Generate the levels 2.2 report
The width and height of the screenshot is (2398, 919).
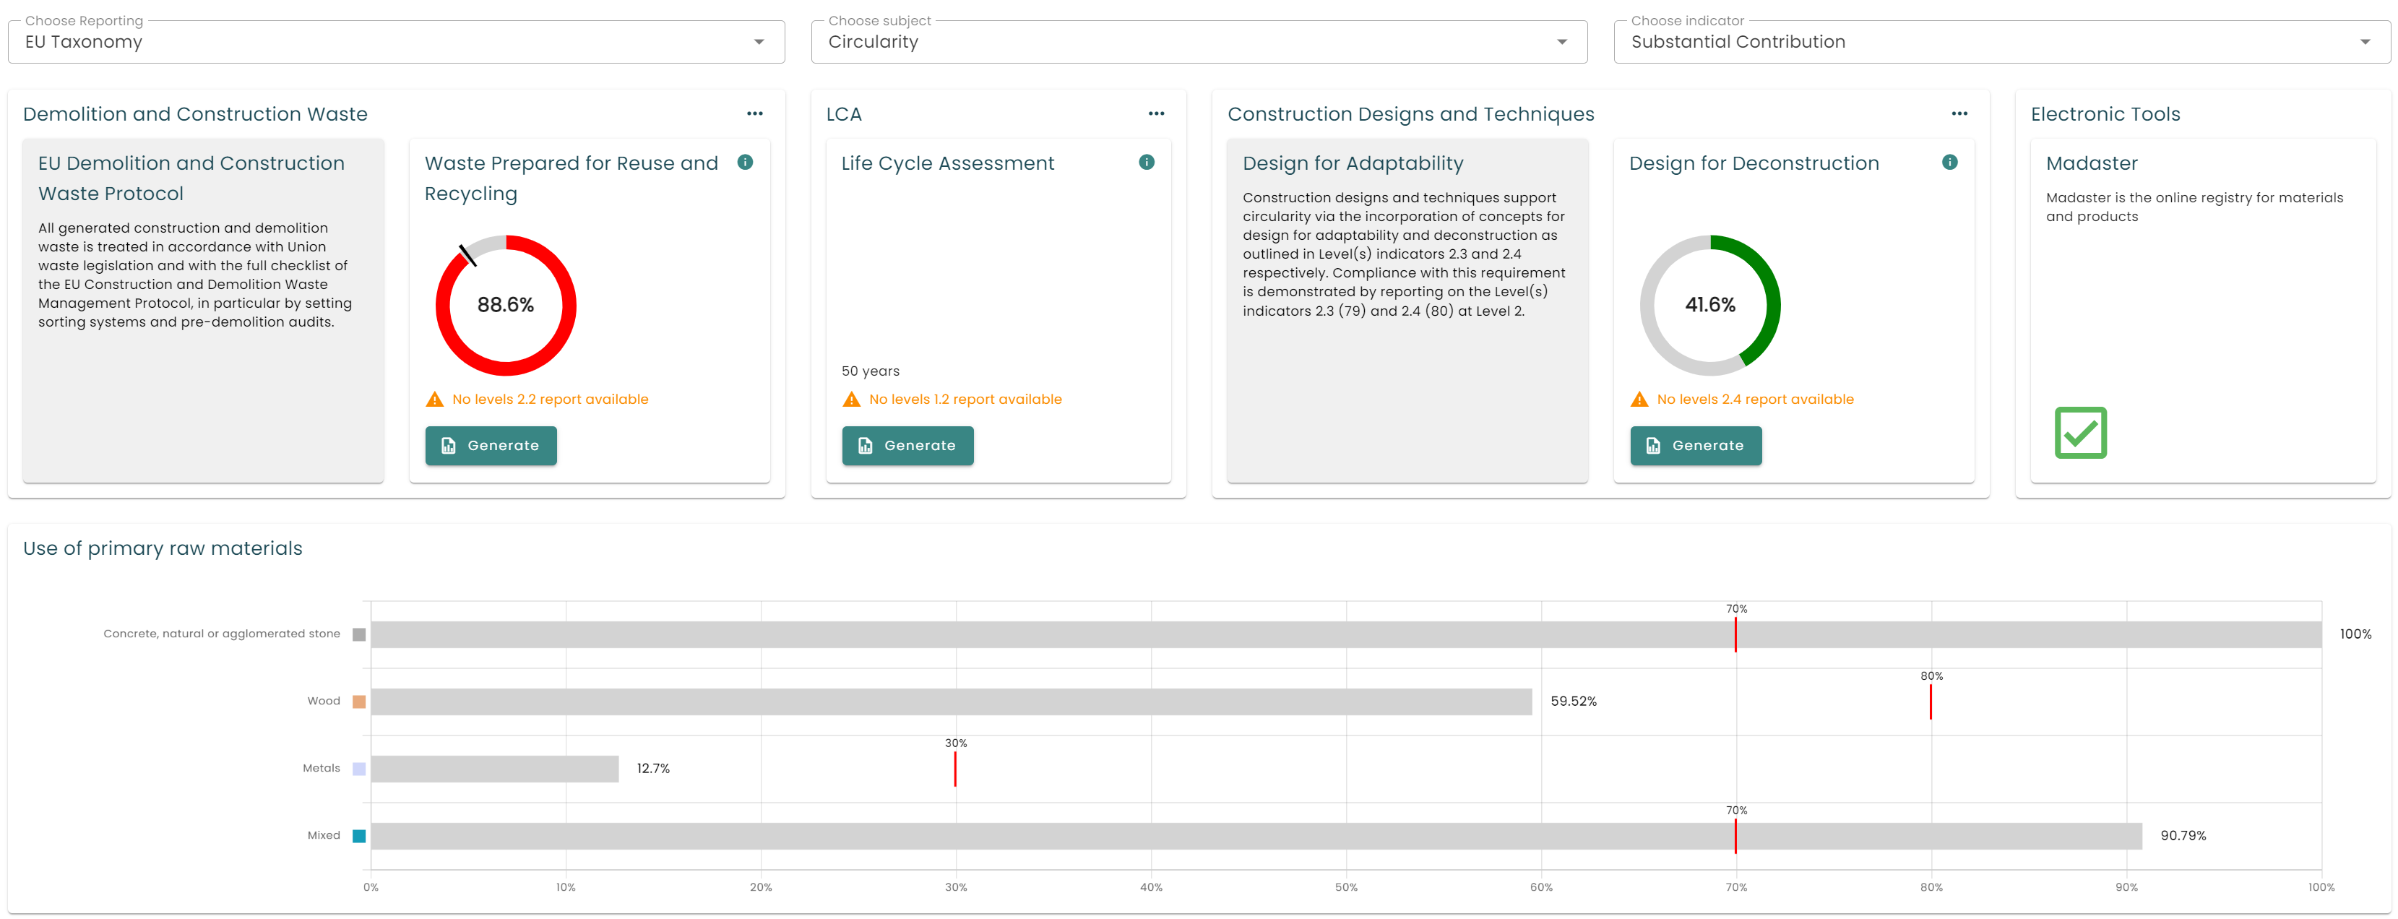coord(491,445)
